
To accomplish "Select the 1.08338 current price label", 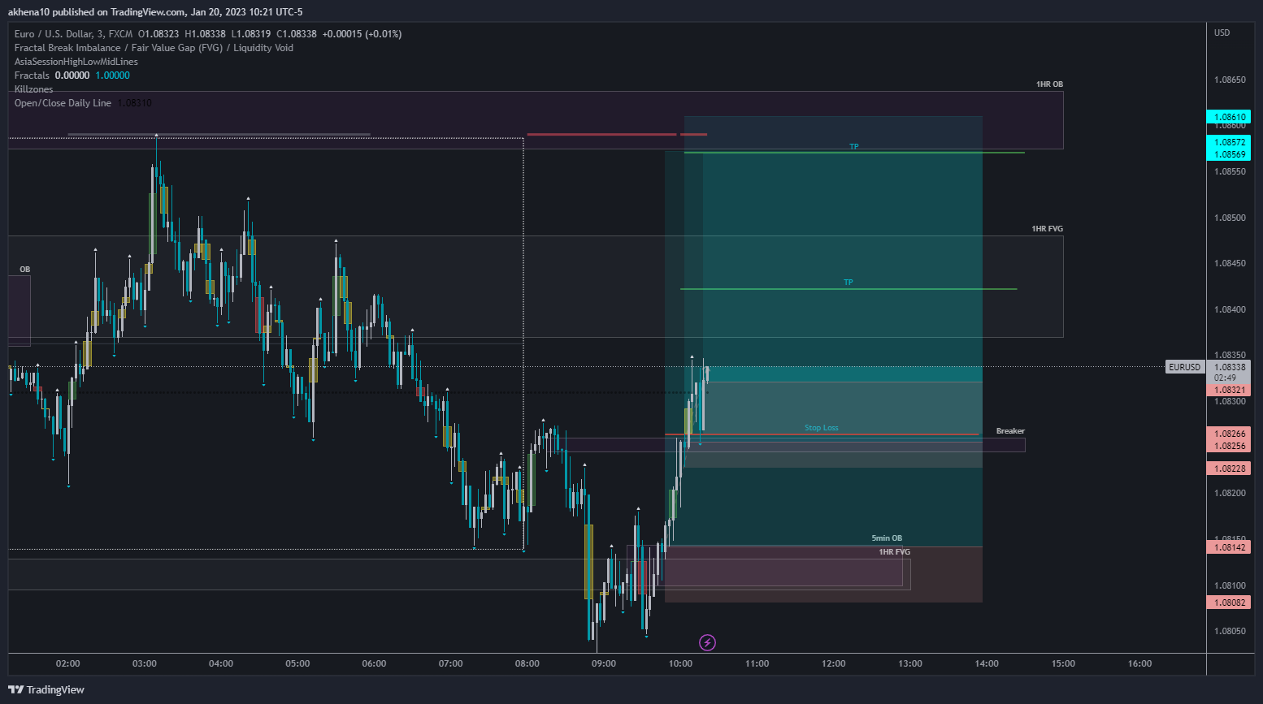I will pos(1229,367).
